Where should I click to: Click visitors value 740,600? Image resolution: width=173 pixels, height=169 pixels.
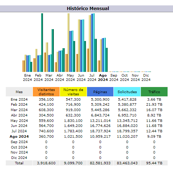(x=46, y=131)
